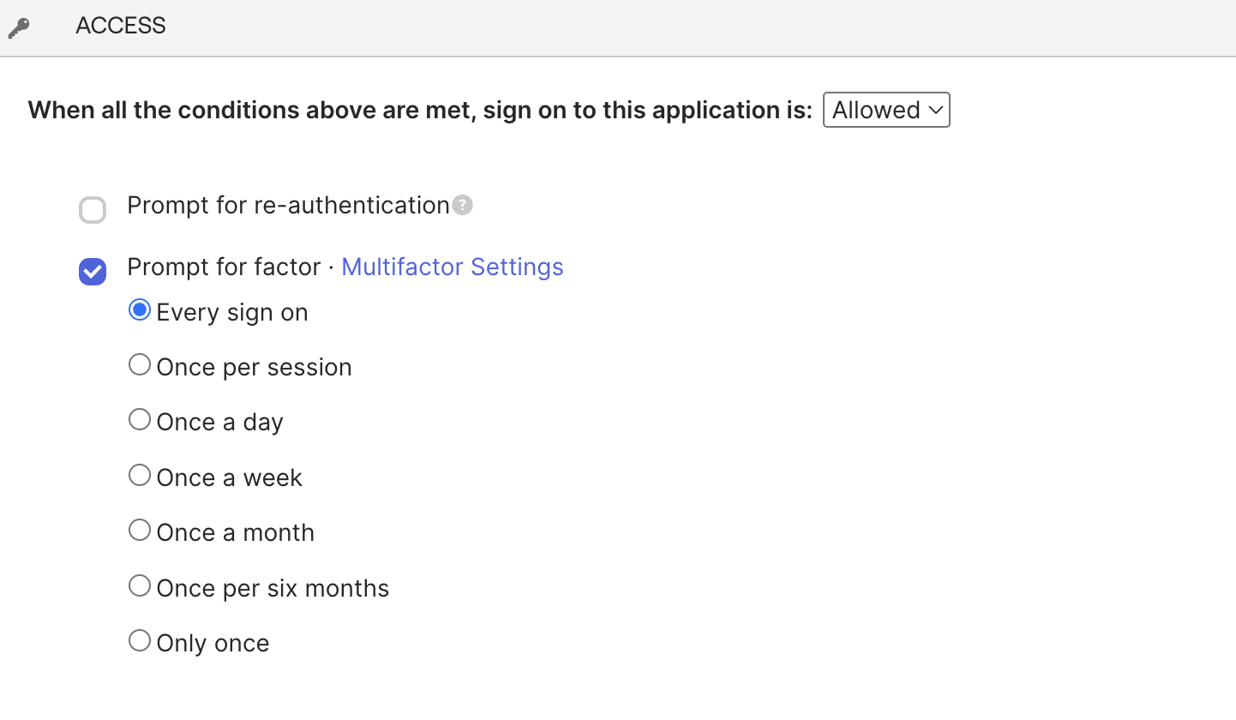Select the ACCESS section header title
The image size is (1236, 720).
tap(120, 26)
